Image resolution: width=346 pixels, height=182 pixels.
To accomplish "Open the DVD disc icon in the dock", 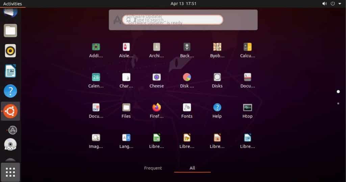I will pos(10,145).
